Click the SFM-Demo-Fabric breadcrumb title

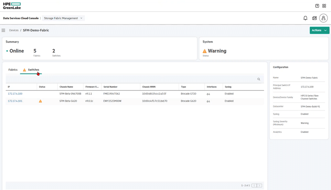36,30
